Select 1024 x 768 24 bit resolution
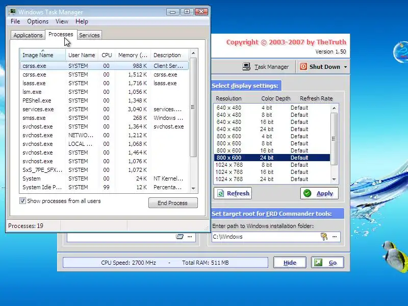 point(272,179)
